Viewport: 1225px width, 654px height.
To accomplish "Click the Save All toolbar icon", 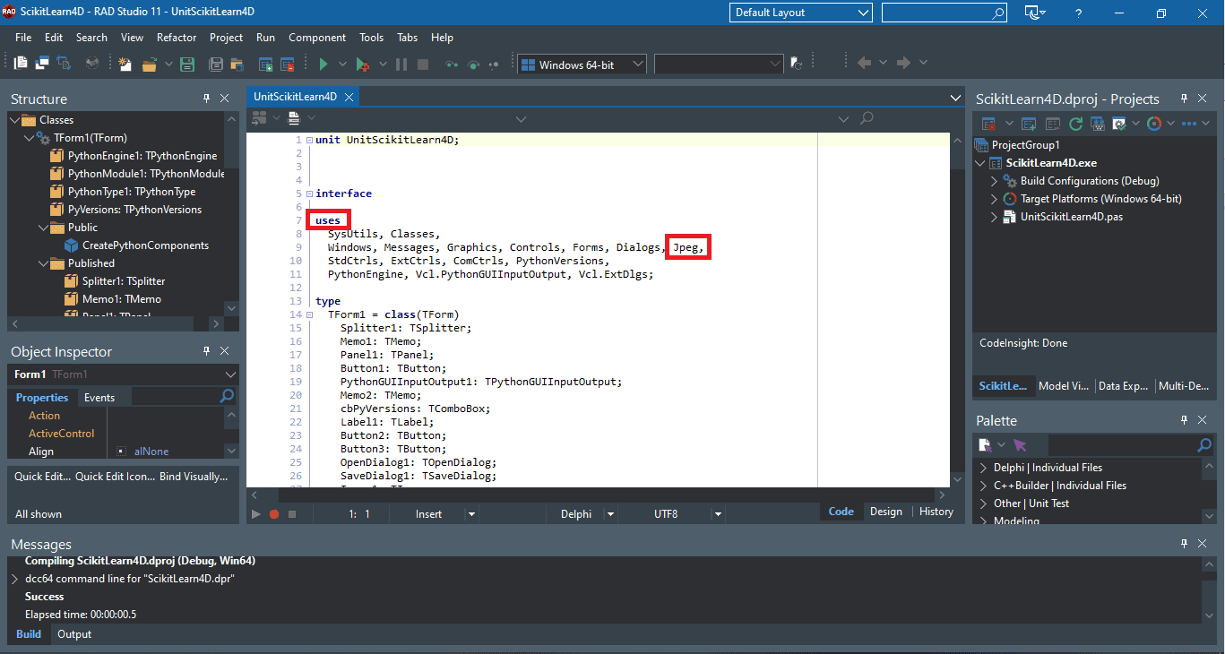I will (216, 64).
